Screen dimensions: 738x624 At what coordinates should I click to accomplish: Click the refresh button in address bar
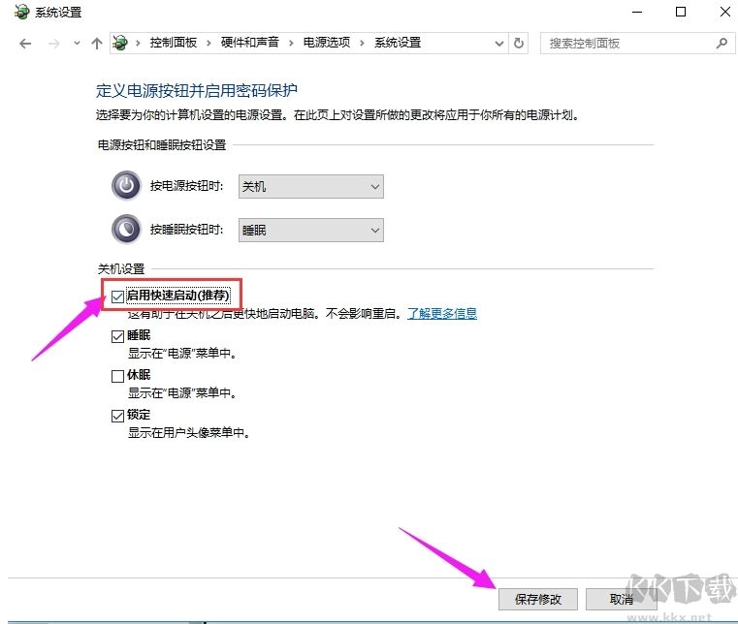tap(519, 44)
